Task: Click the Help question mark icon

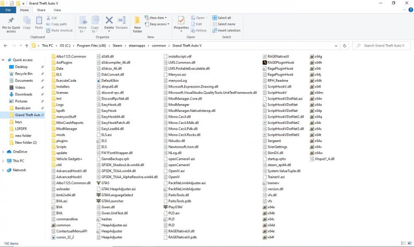Action: click(411, 10)
